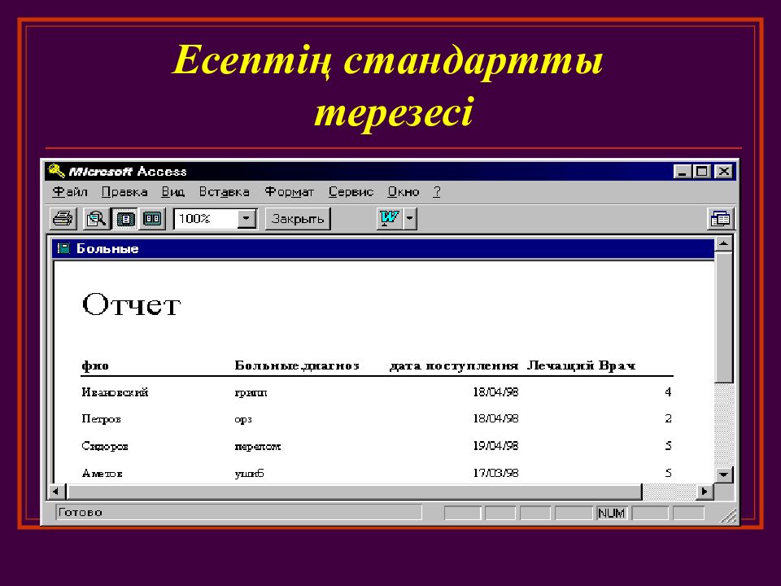
Task: Click the Print icon in the toolbar
Action: coord(63,218)
